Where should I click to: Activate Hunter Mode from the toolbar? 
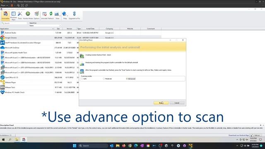[x=28, y=16]
